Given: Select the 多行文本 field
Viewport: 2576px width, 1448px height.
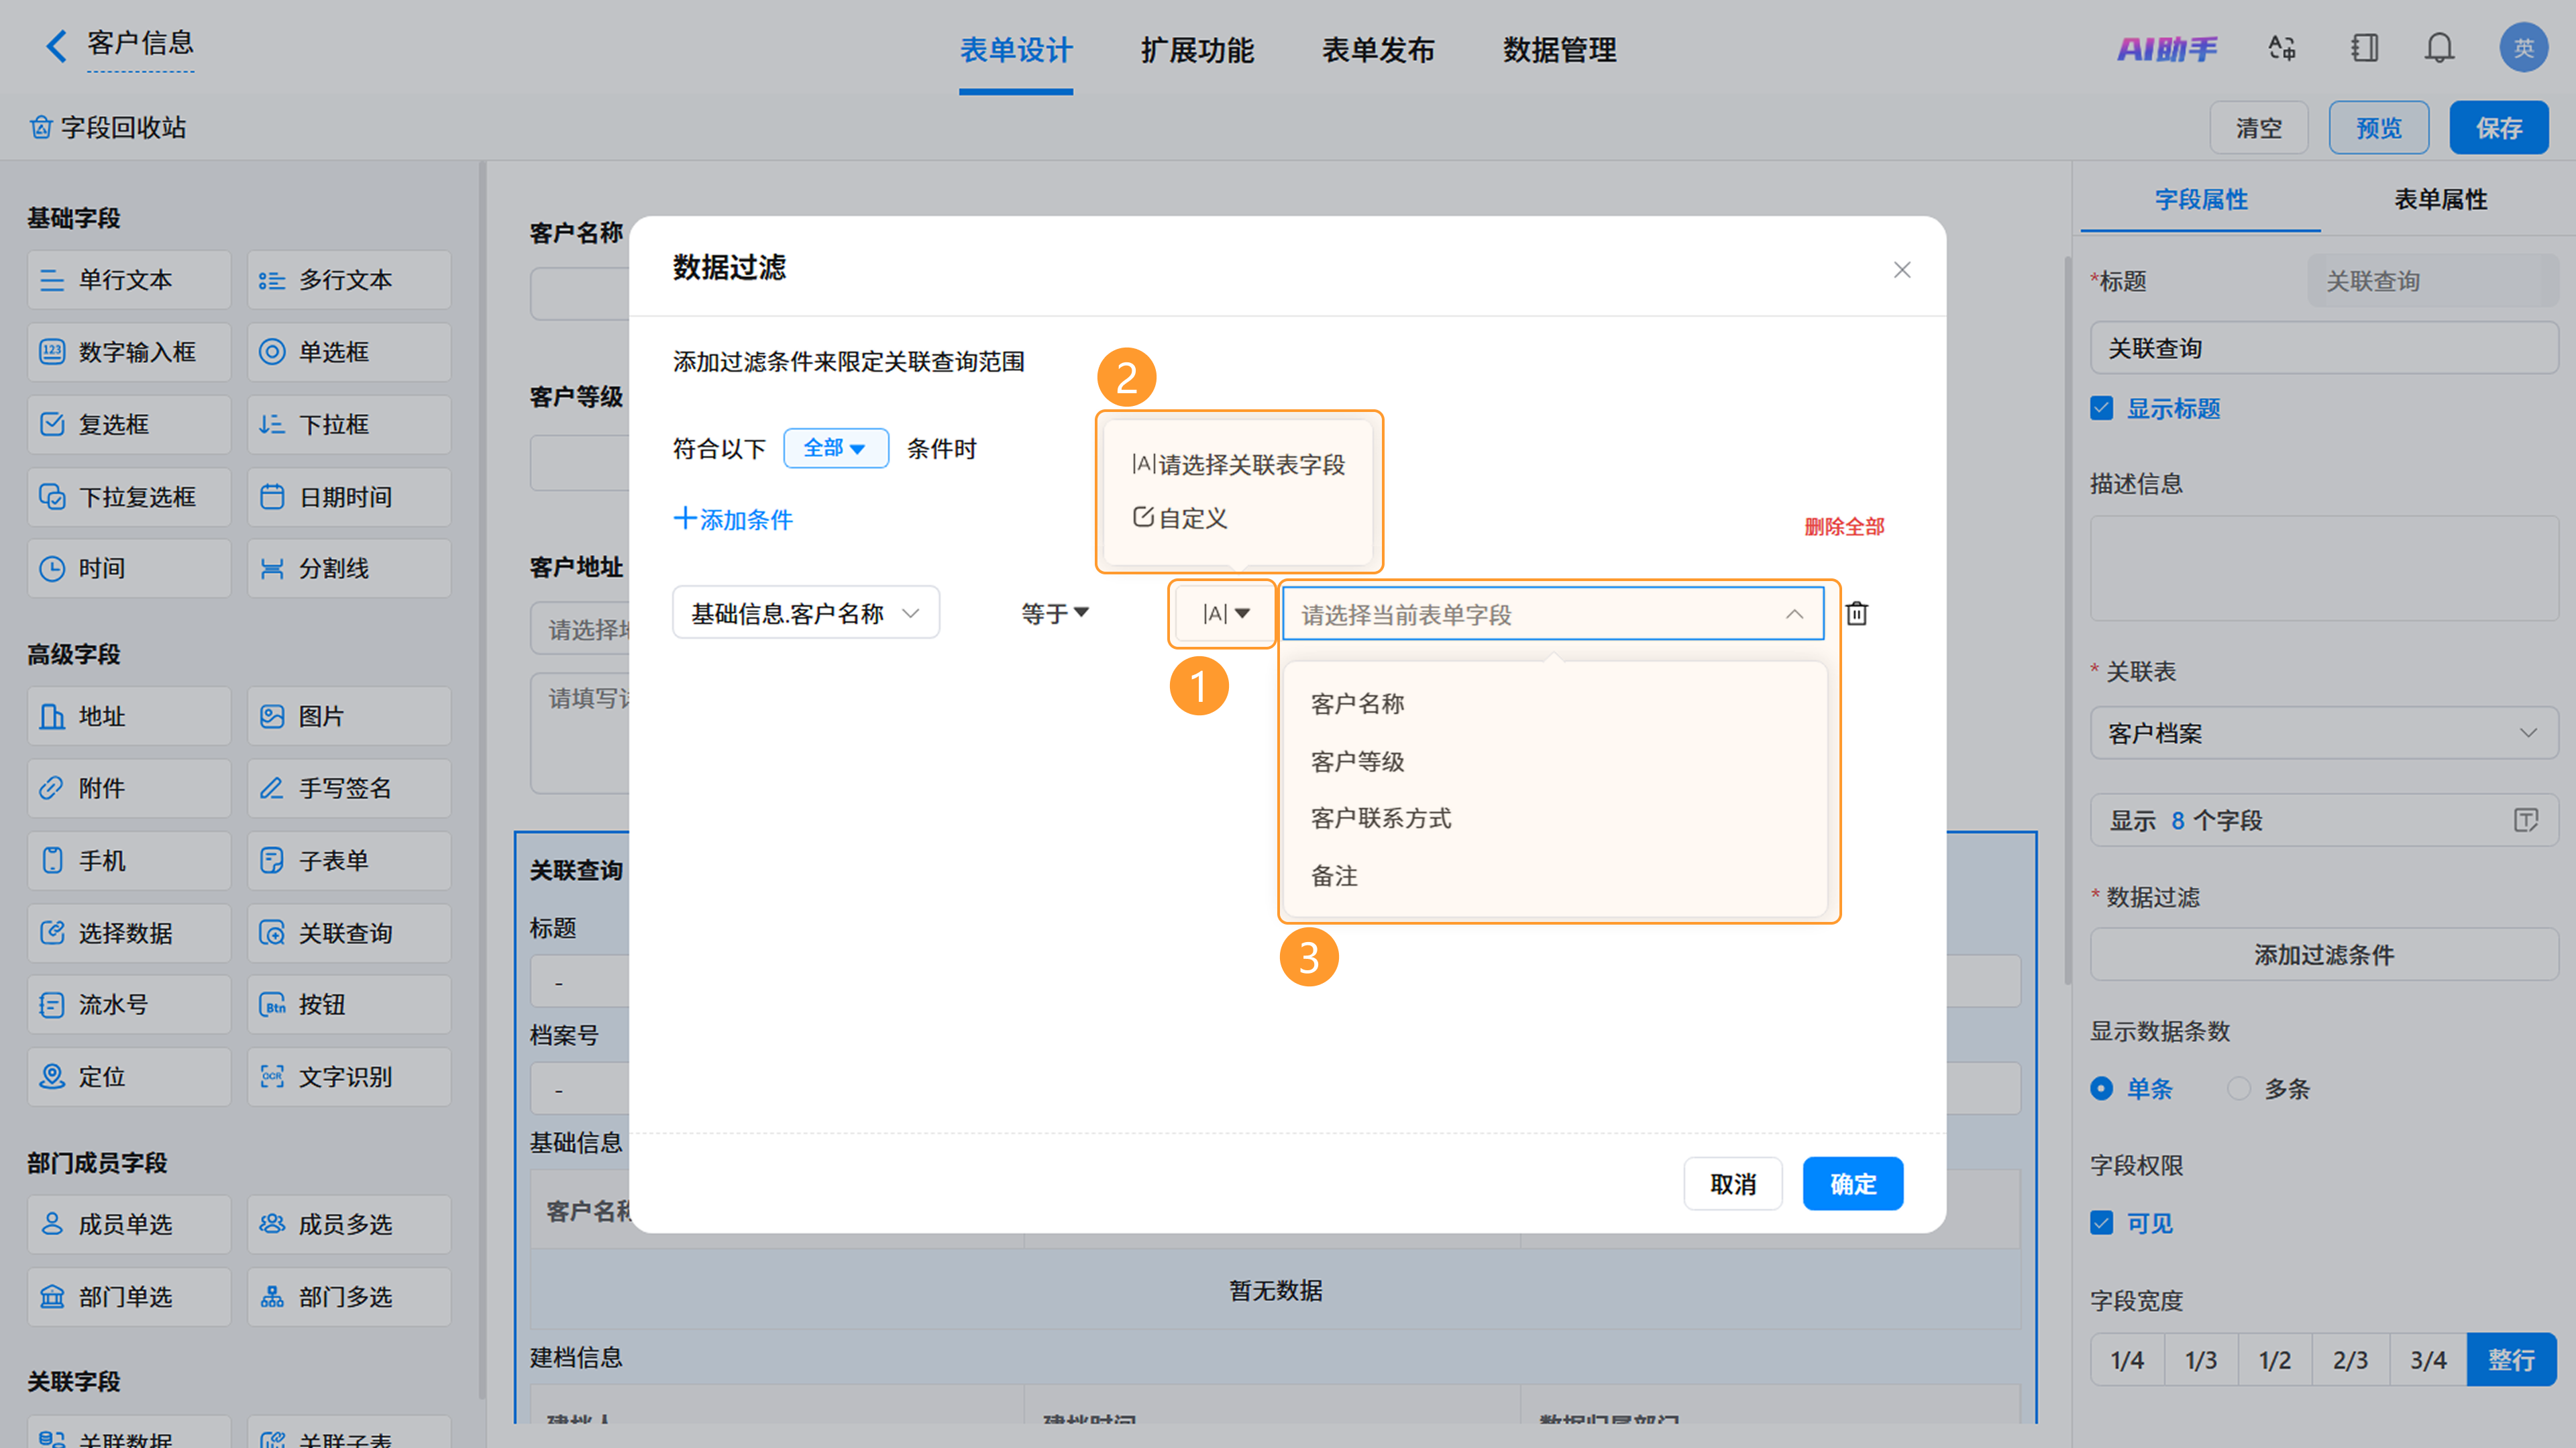Looking at the screenshot, I should pos(349,280).
